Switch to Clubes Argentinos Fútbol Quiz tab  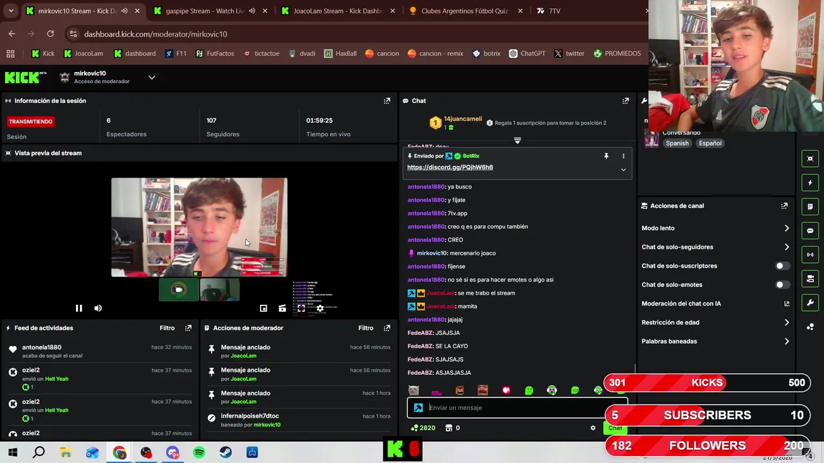(465, 11)
